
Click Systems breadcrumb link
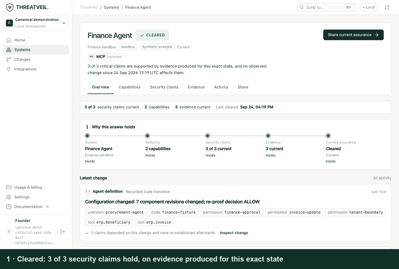[x=111, y=7]
